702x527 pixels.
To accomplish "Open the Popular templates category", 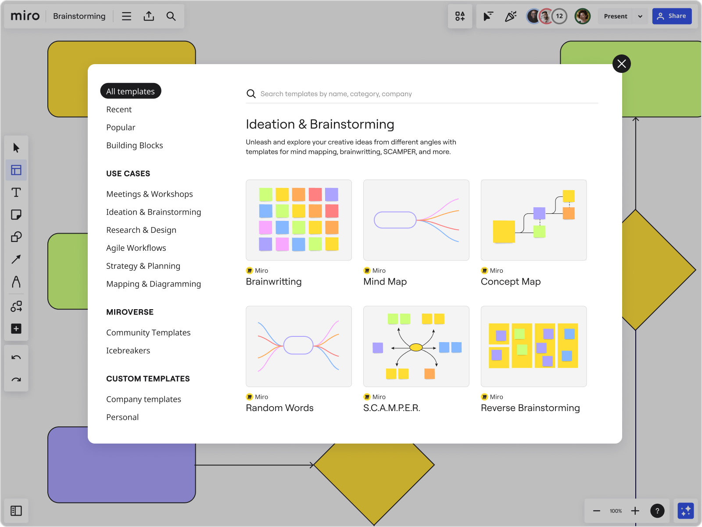I will tap(121, 127).
